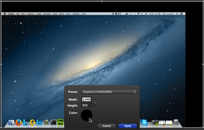Click the battery status icon
Viewport: 204px width, 130px height.
[146, 14]
